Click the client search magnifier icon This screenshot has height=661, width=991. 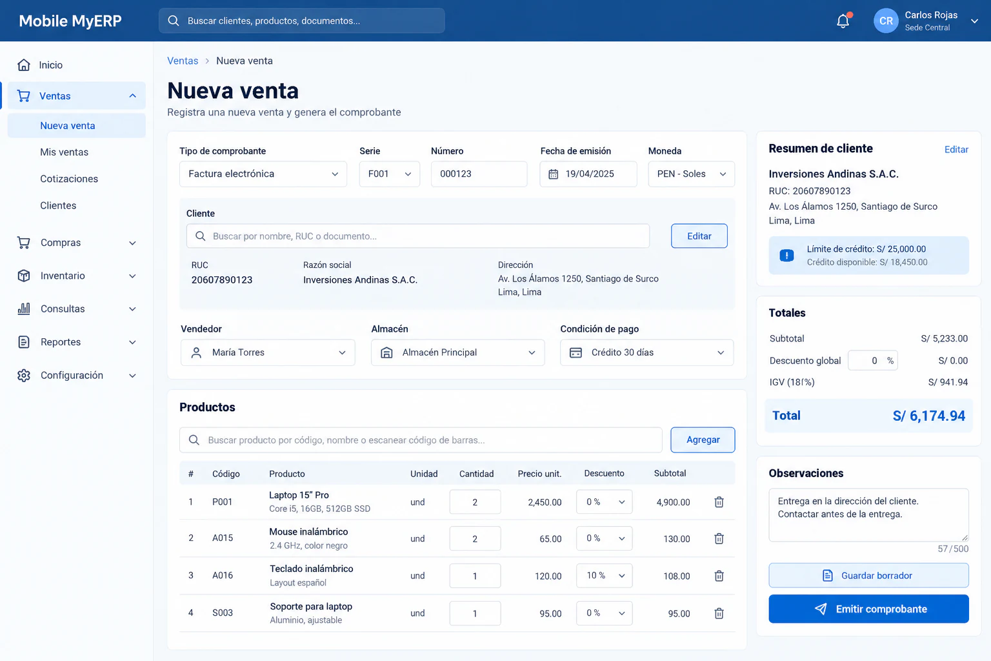tap(201, 236)
